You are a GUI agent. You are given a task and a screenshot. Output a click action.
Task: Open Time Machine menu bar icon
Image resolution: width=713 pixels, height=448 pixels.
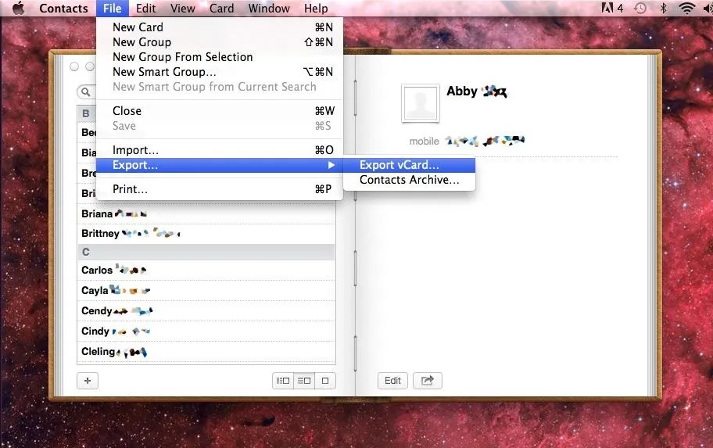(640, 8)
